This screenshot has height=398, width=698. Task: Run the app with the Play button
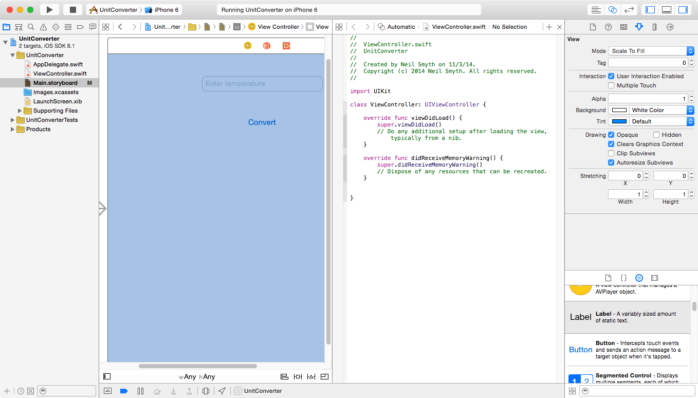coord(48,9)
